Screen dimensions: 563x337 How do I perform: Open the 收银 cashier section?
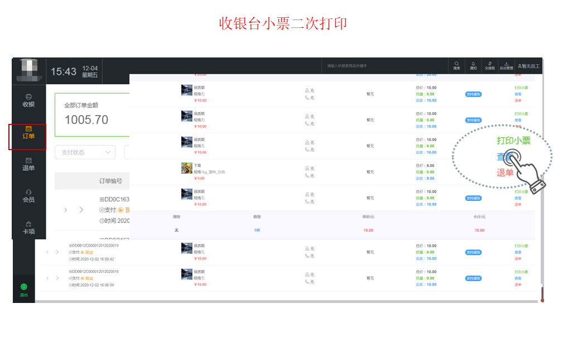click(28, 101)
